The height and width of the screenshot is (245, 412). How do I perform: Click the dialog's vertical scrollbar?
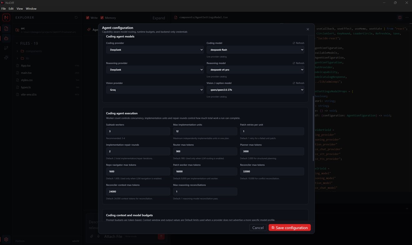313,128
